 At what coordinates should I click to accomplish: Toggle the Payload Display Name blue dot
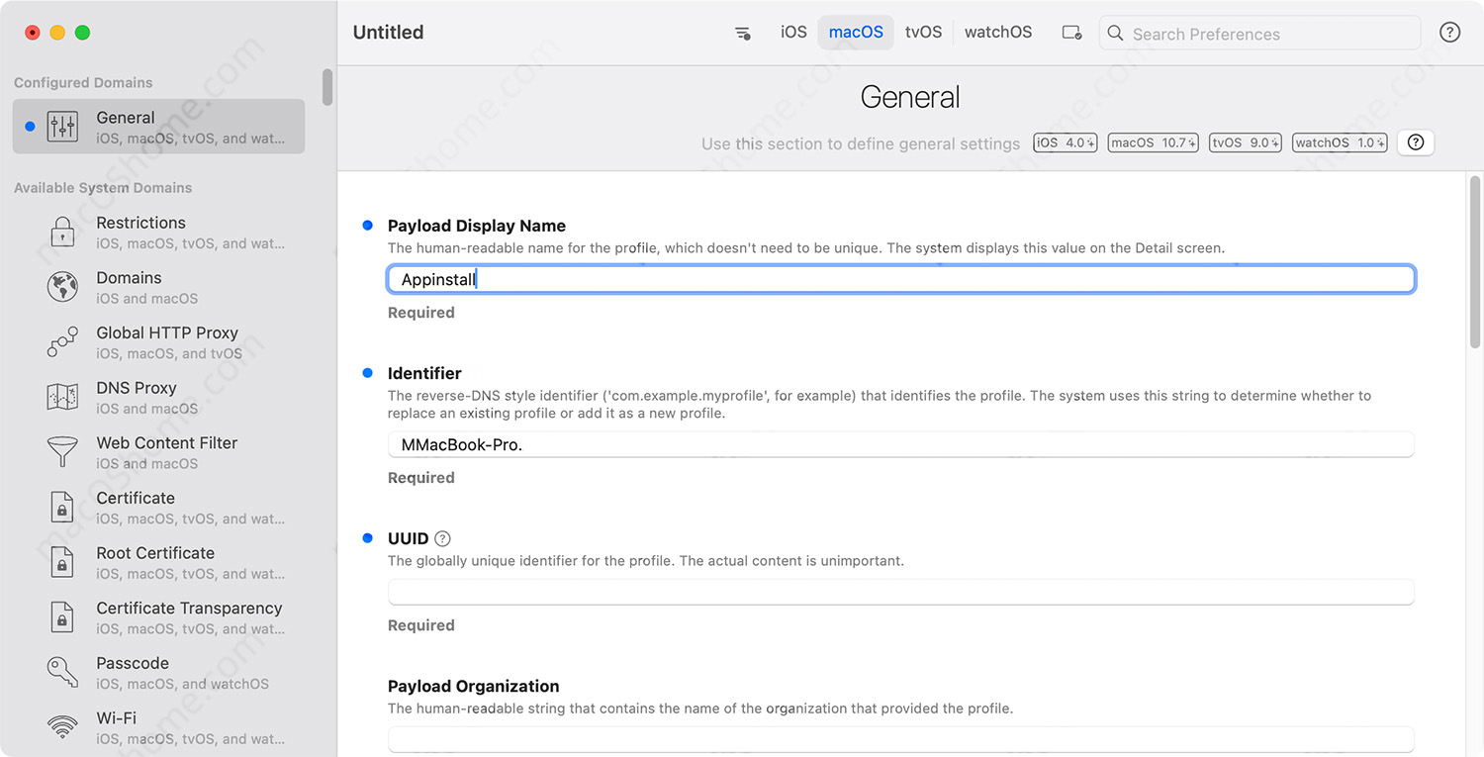pyautogui.click(x=367, y=226)
